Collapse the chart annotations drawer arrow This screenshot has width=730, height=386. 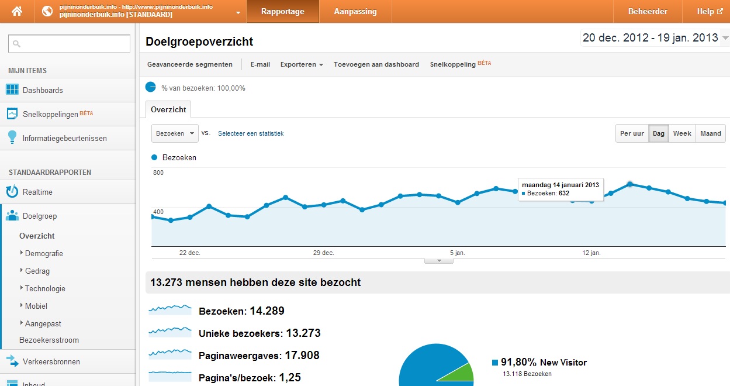tap(438, 261)
